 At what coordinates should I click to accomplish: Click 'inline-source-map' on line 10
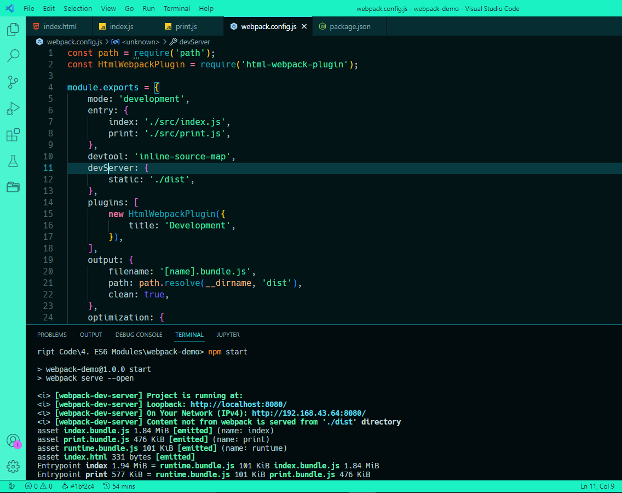pos(182,157)
